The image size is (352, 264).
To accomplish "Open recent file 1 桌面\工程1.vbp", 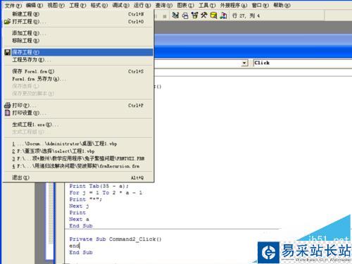I will click(78, 144).
